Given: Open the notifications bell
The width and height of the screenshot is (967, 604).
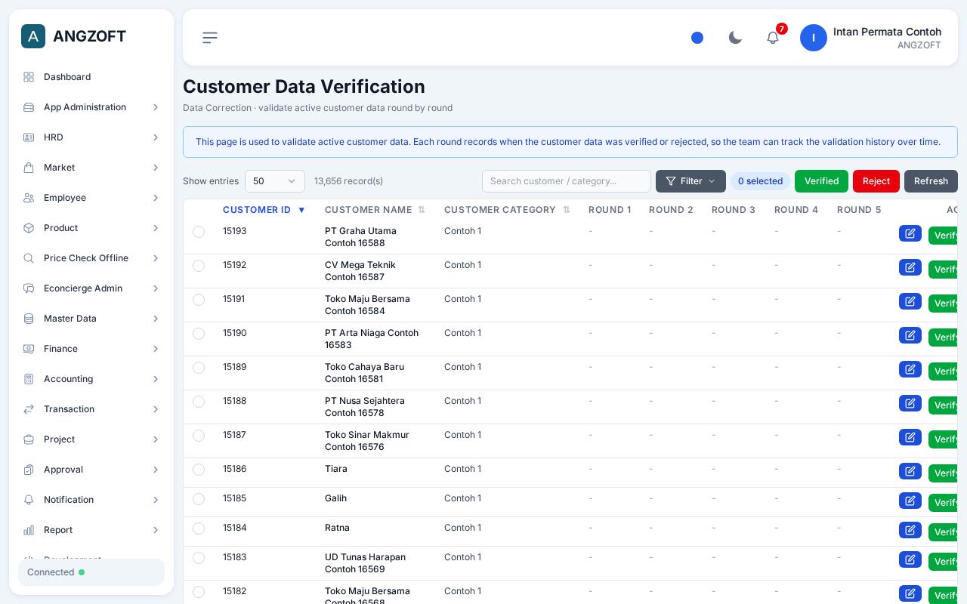Looking at the screenshot, I should point(773,38).
